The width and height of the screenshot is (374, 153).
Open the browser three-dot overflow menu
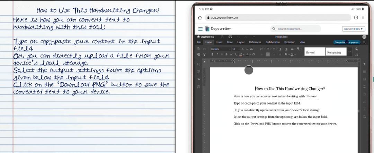363,17
